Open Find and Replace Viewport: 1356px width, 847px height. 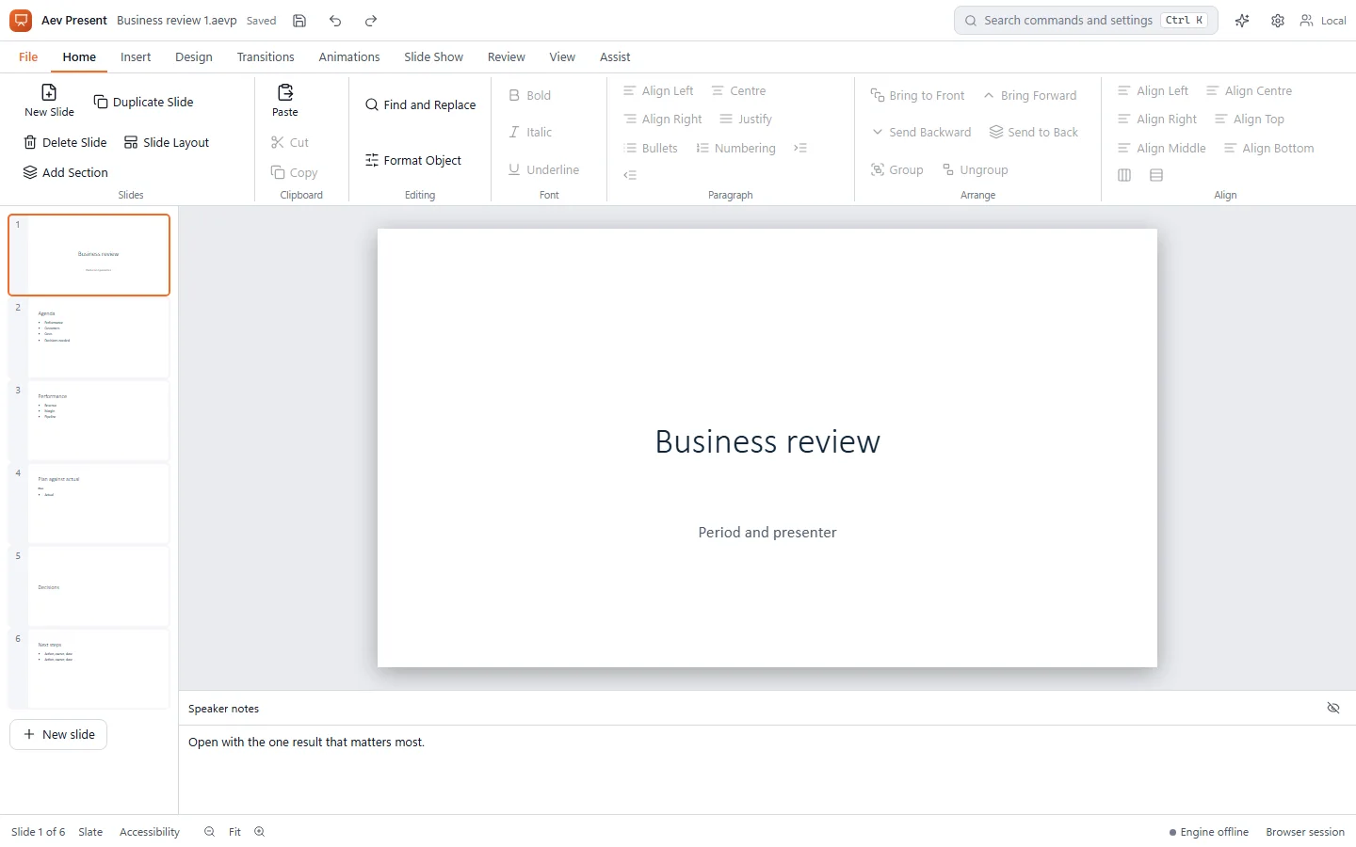coord(420,104)
